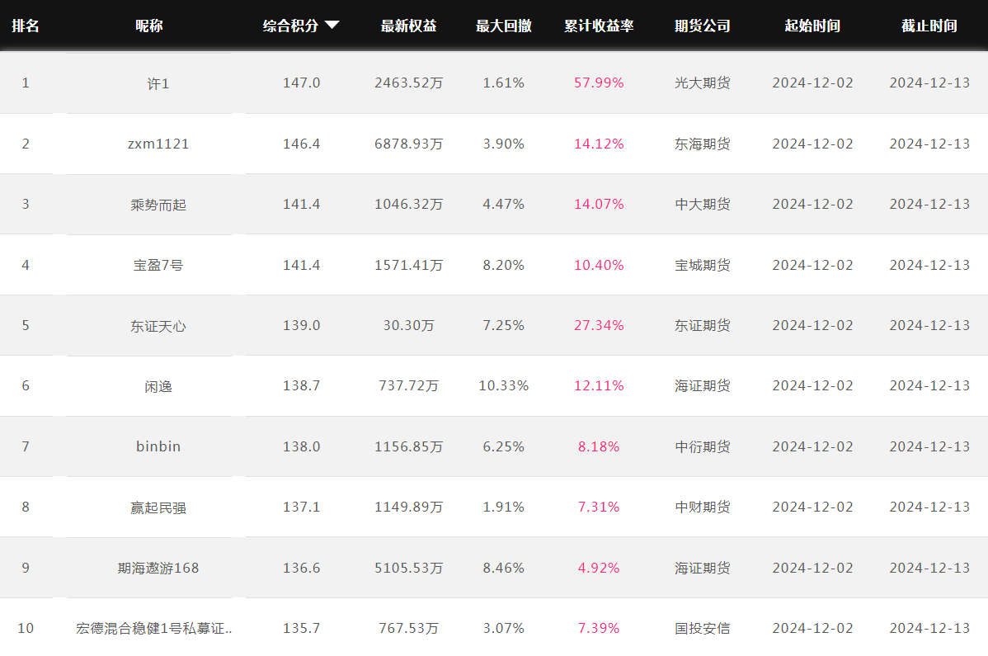Click the 综合积分 column header text
The width and height of the screenshot is (988, 656).
click(x=290, y=26)
